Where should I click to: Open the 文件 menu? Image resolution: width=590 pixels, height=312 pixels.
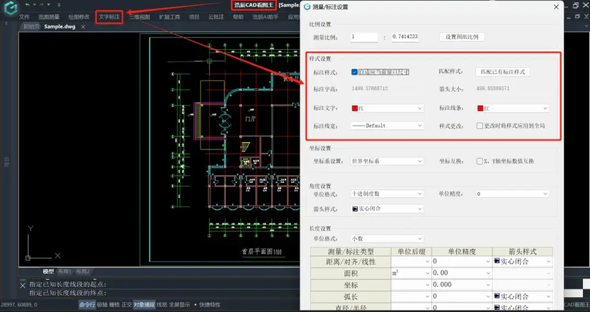24,17
